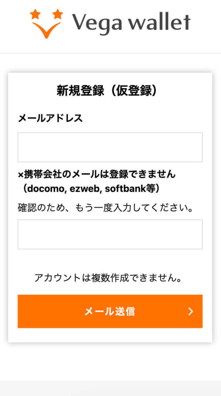221x396 pixels.
Task: Click the right orange star in logo
Action: coord(58,14)
